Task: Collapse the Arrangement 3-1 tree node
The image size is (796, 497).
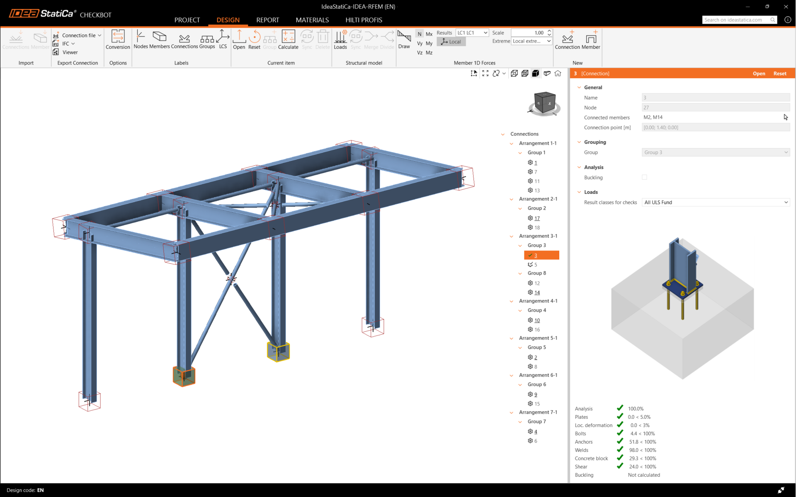Action: coord(512,236)
